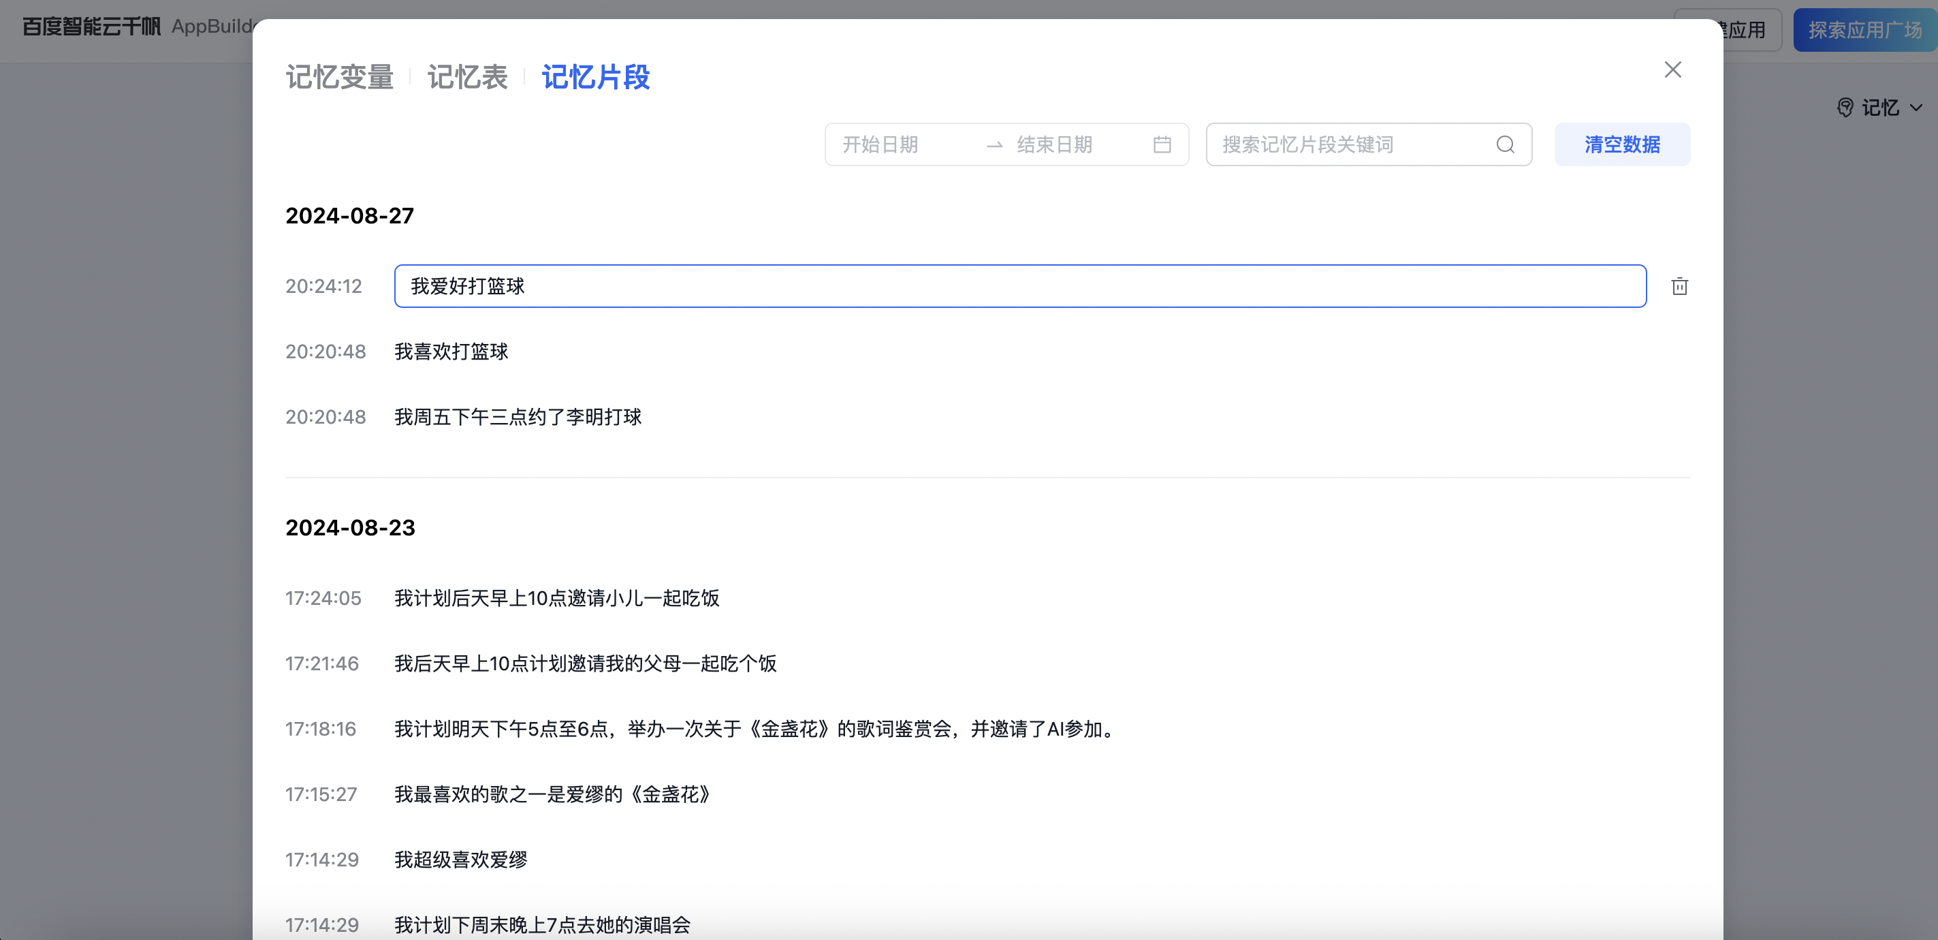Image resolution: width=1938 pixels, height=940 pixels.
Task: Click the 2024-08-27 date heading
Action: point(350,216)
